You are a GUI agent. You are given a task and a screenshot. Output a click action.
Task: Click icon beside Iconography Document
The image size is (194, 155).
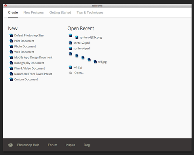coord(11,63)
